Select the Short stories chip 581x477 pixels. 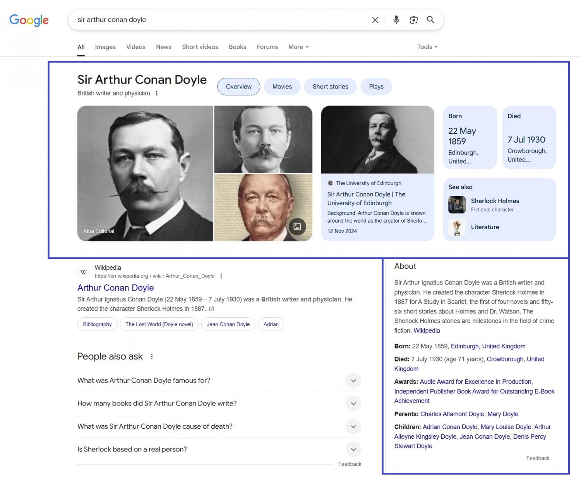pos(330,87)
